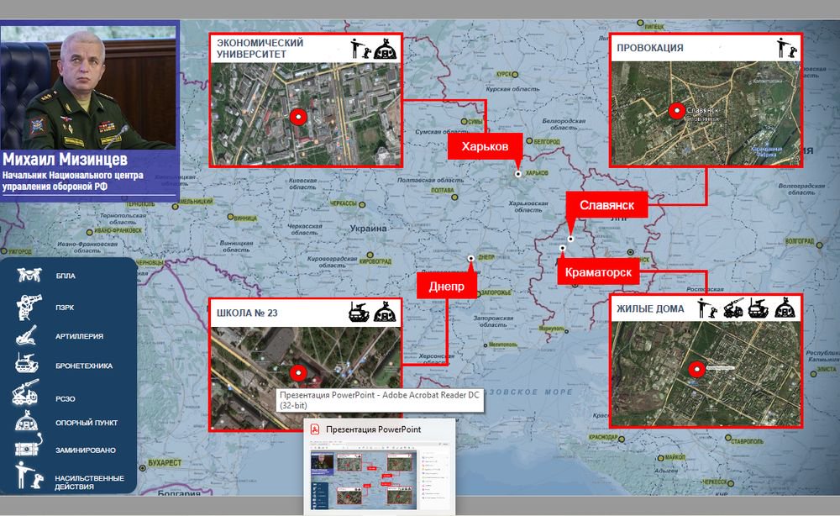The width and height of the screenshot is (840, 516).
Task: Click the ЗАМИНИРОВАНО explosives icon
Action: [x=29, y=450]
